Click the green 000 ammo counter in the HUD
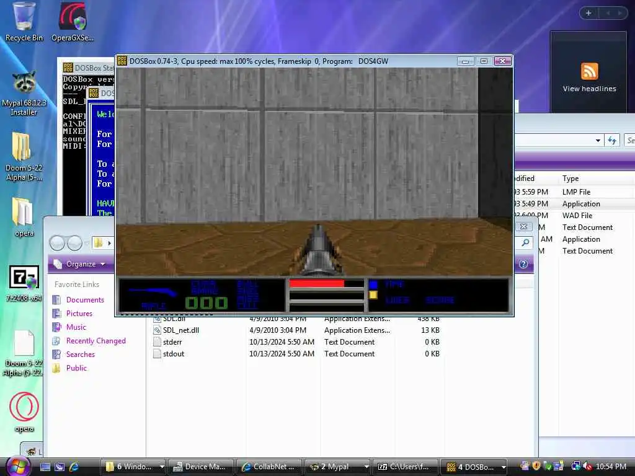 [206, 302]
